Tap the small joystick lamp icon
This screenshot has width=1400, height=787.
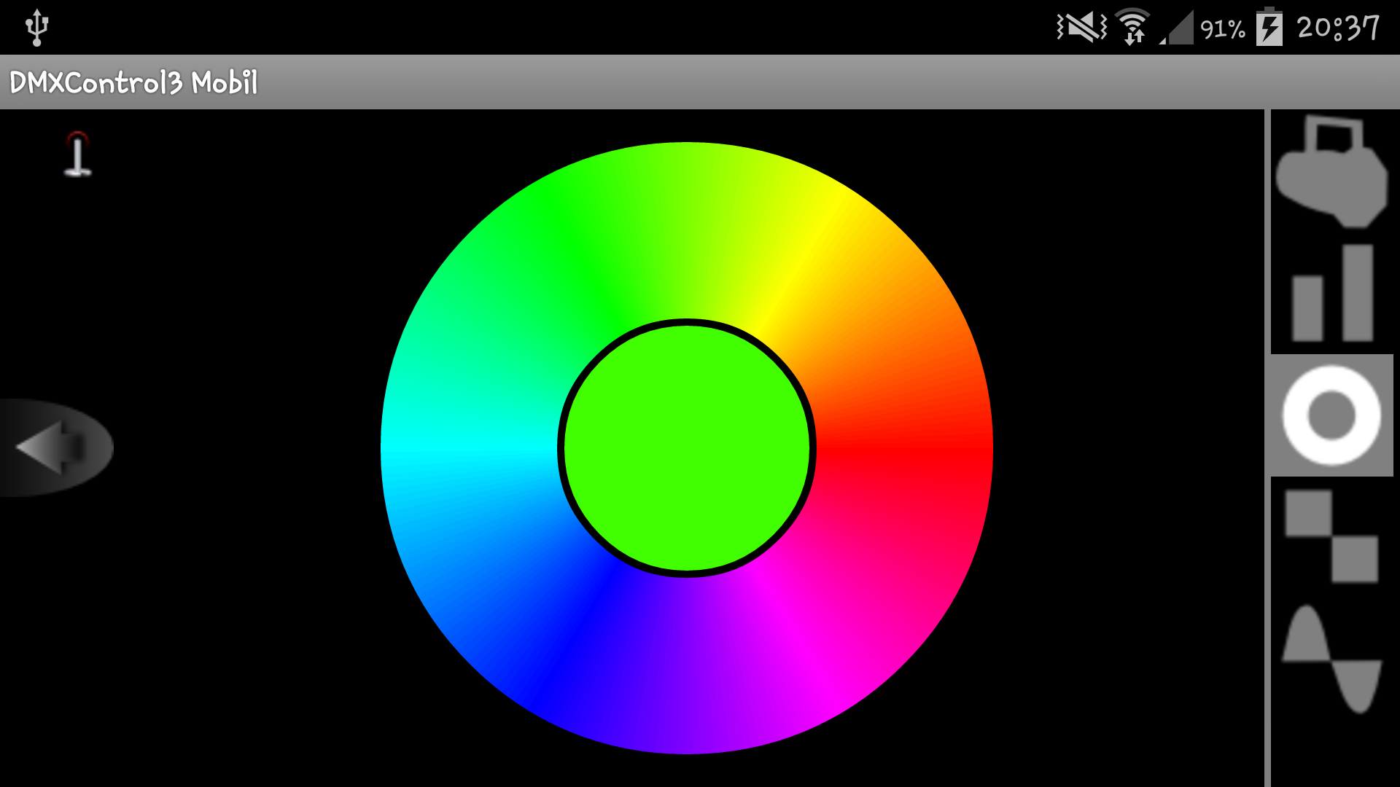pyautogui.click(x=77, y=154)
